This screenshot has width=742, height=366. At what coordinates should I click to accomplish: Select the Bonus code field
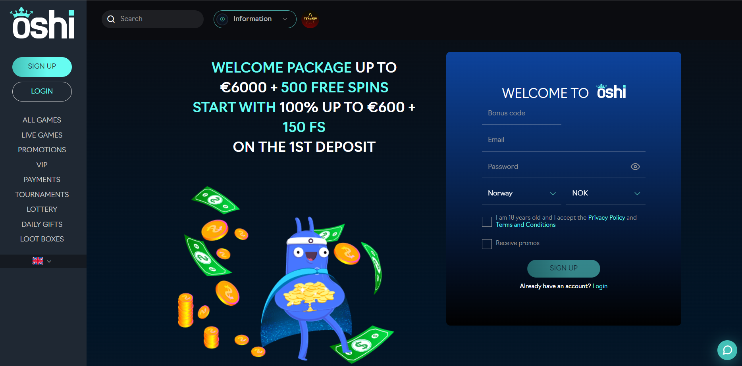tap(521, 113)
